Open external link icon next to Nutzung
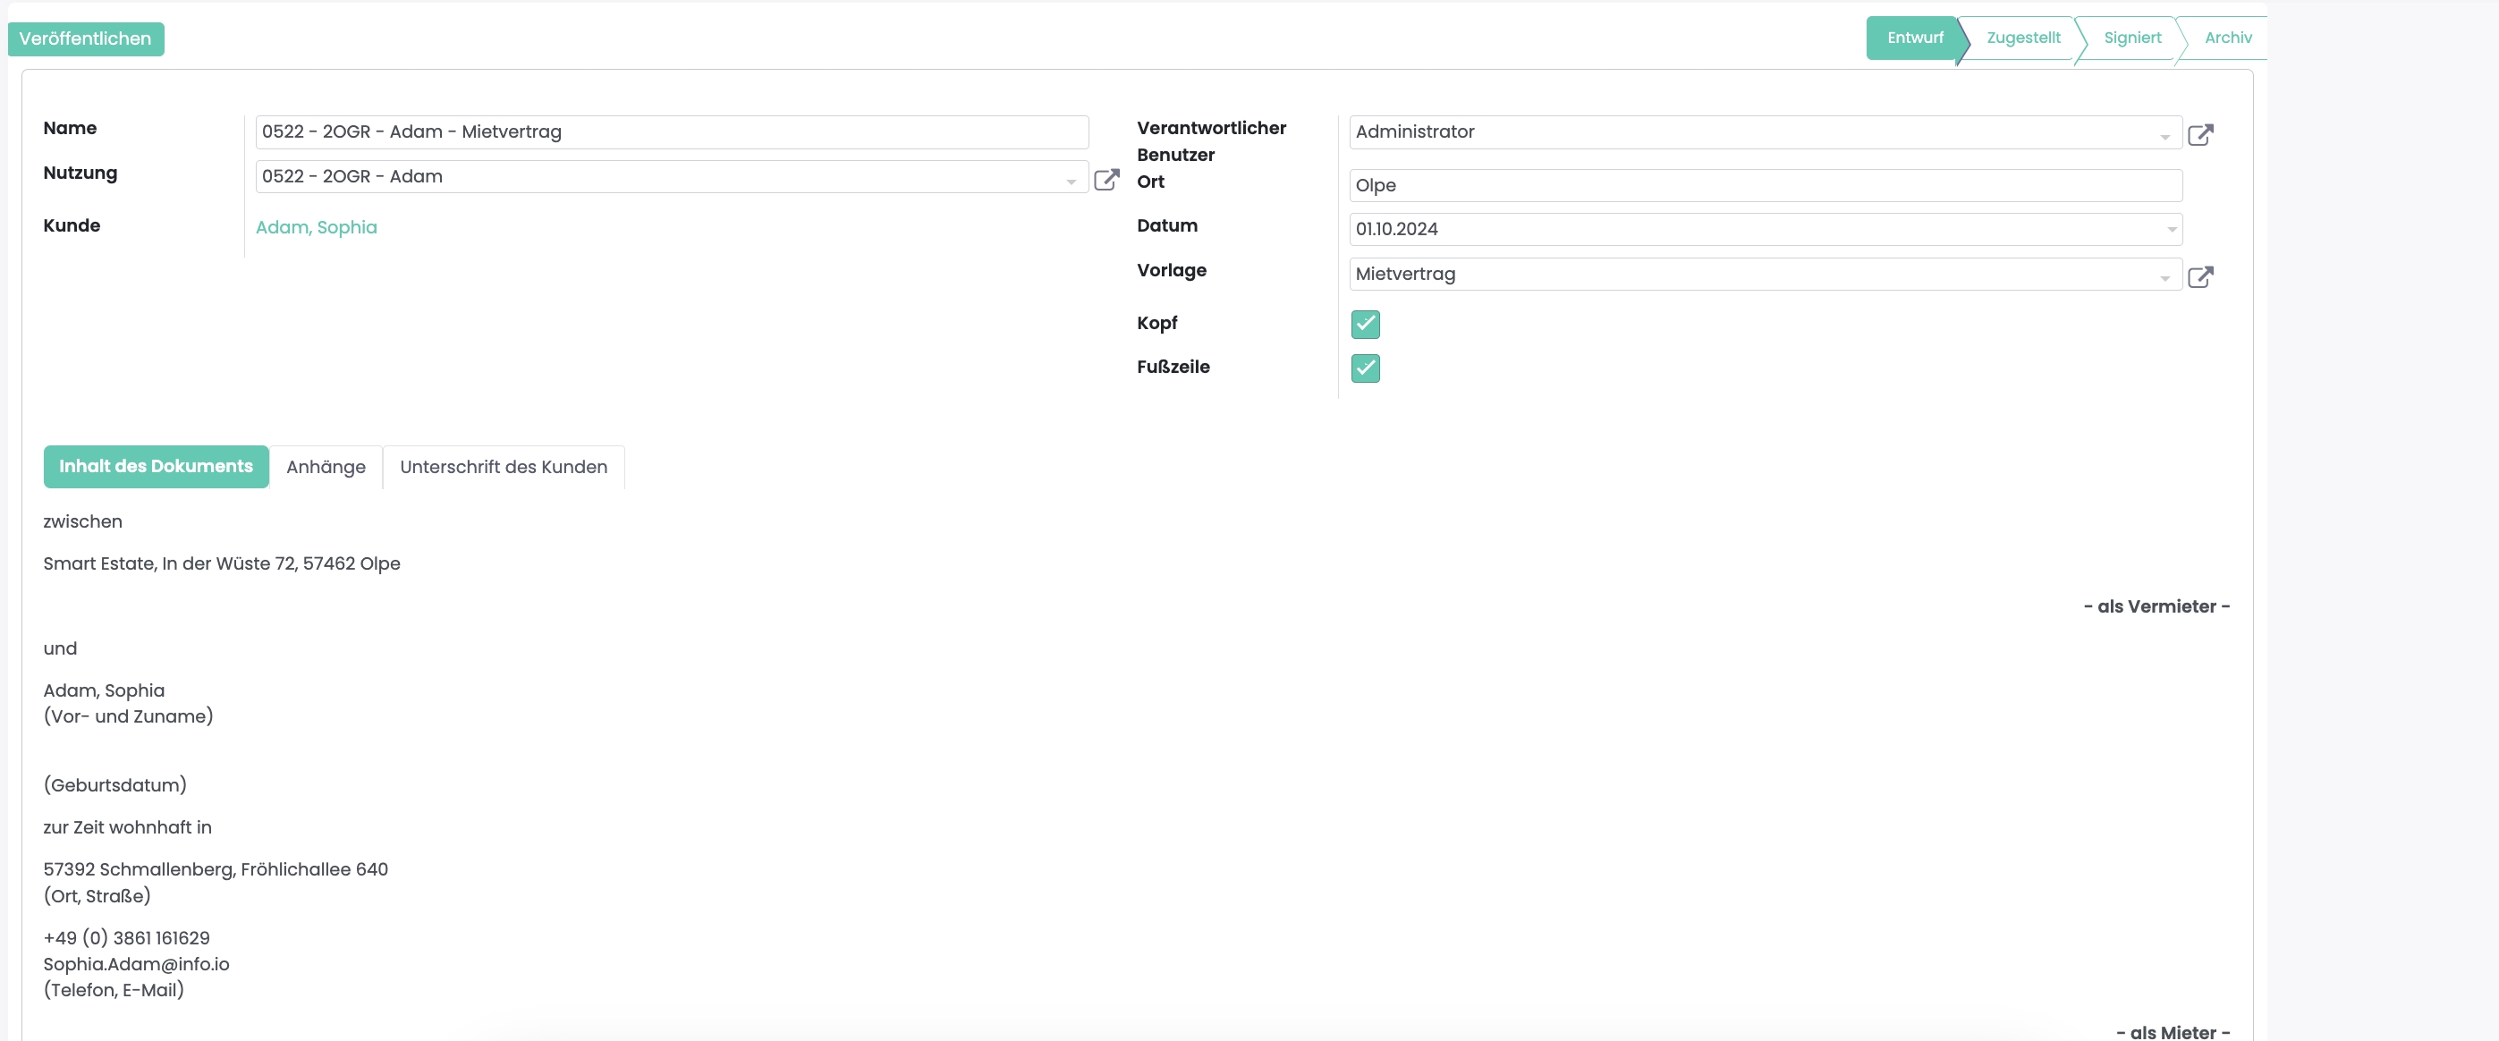2499x1041 pixels. coord(1105,180)
